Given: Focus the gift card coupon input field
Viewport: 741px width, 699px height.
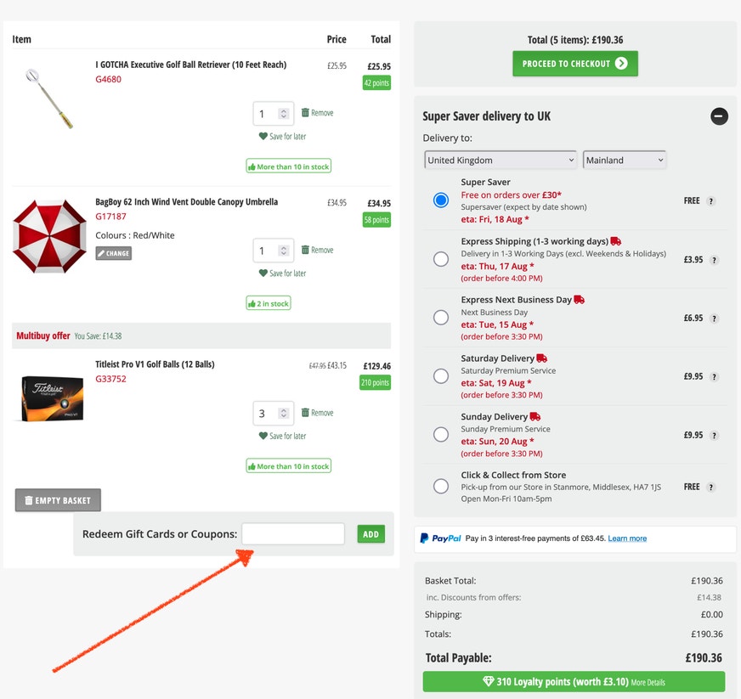Looking at the screenshot, I should pyautogui.click(x=293, y=533).
